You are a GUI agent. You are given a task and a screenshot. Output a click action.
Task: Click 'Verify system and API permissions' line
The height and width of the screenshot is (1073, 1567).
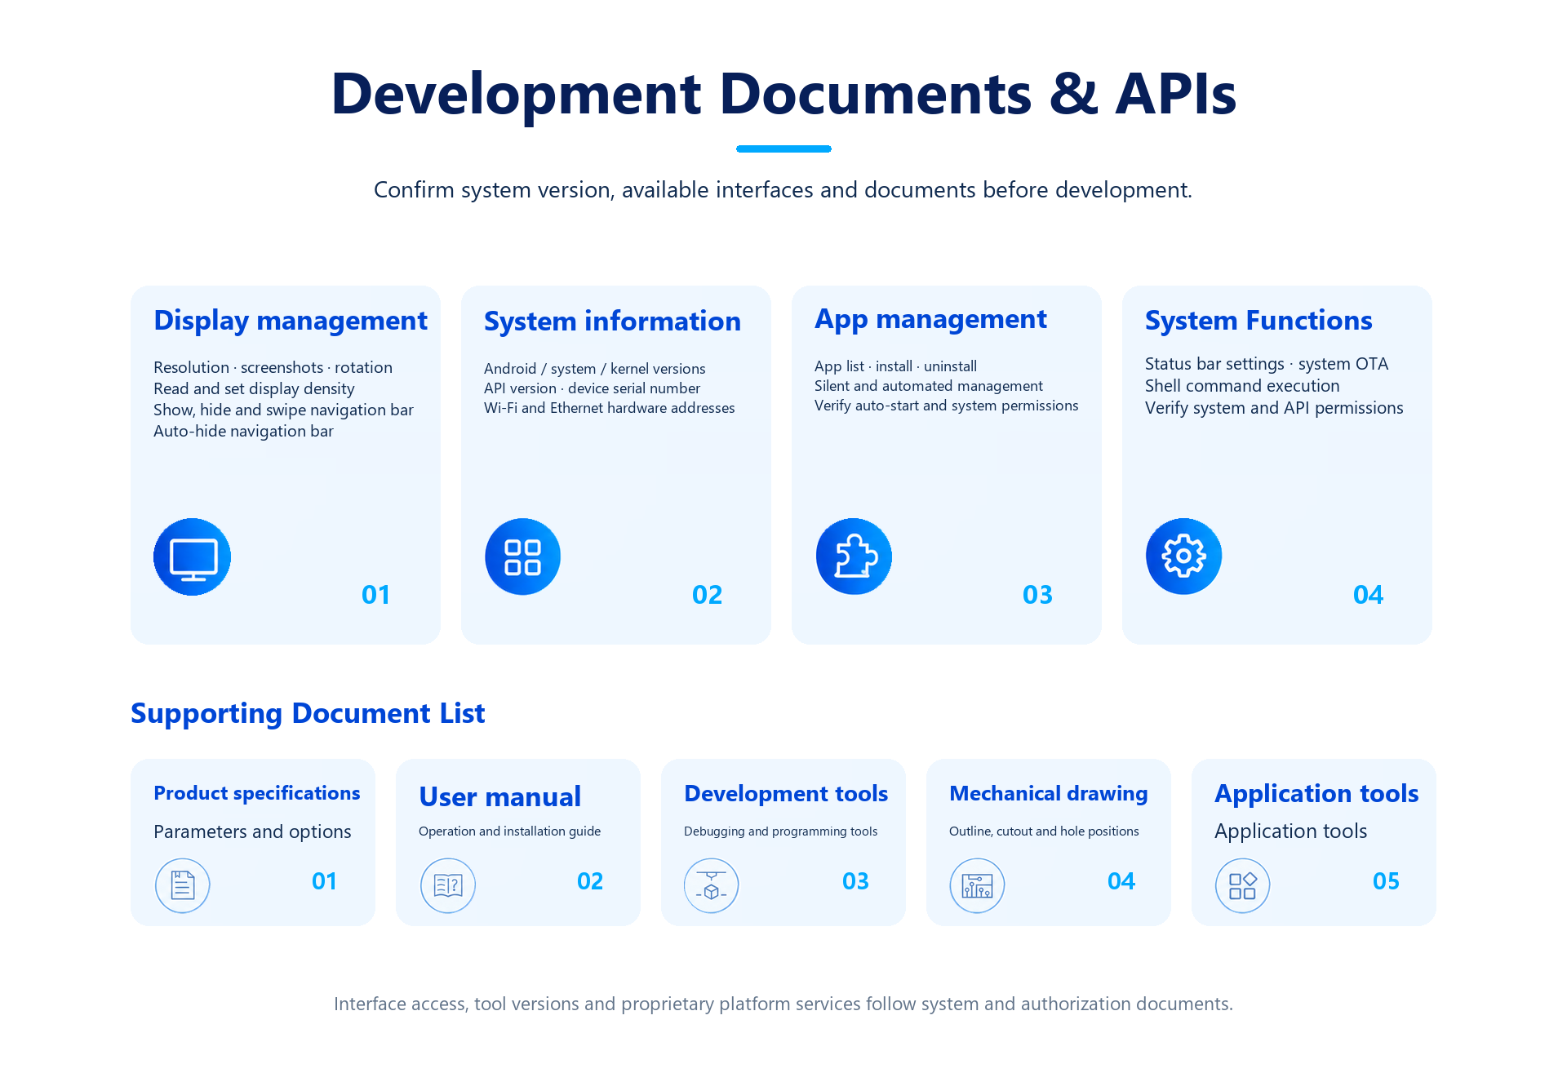(1274, 408)
